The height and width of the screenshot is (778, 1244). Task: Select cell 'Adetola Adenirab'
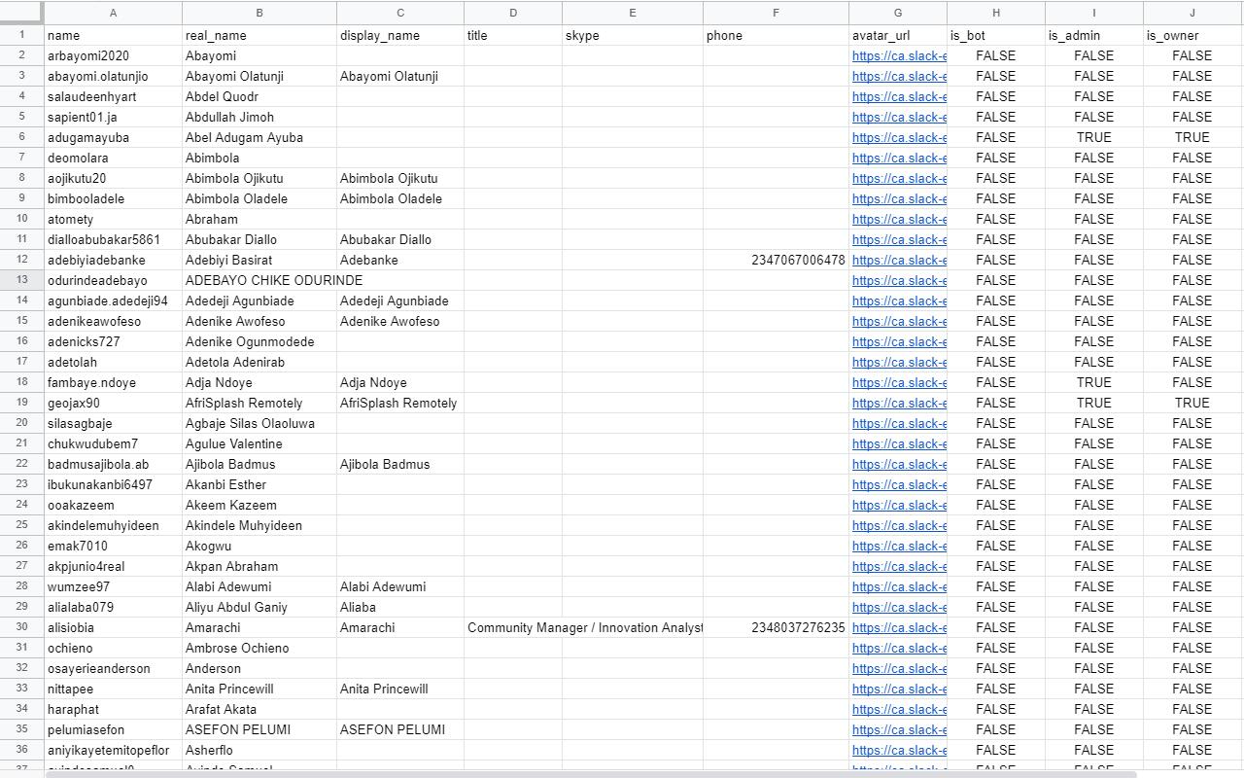click(x=259, y=362)
